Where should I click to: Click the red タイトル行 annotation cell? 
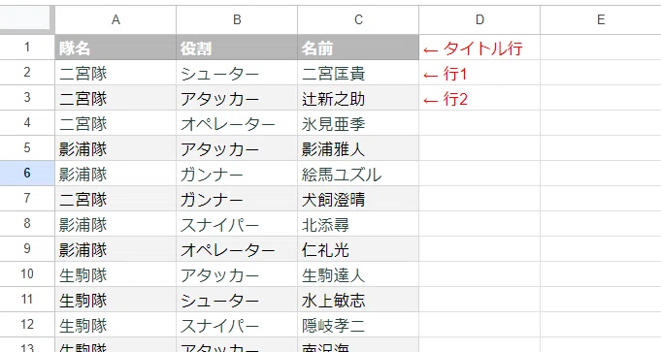pos(479,48)
